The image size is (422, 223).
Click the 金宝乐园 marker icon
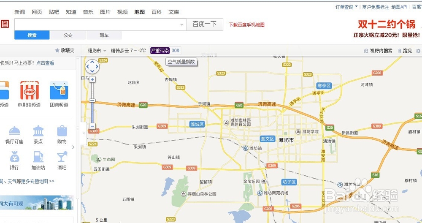pyautogui.click(x=264, y=182)
